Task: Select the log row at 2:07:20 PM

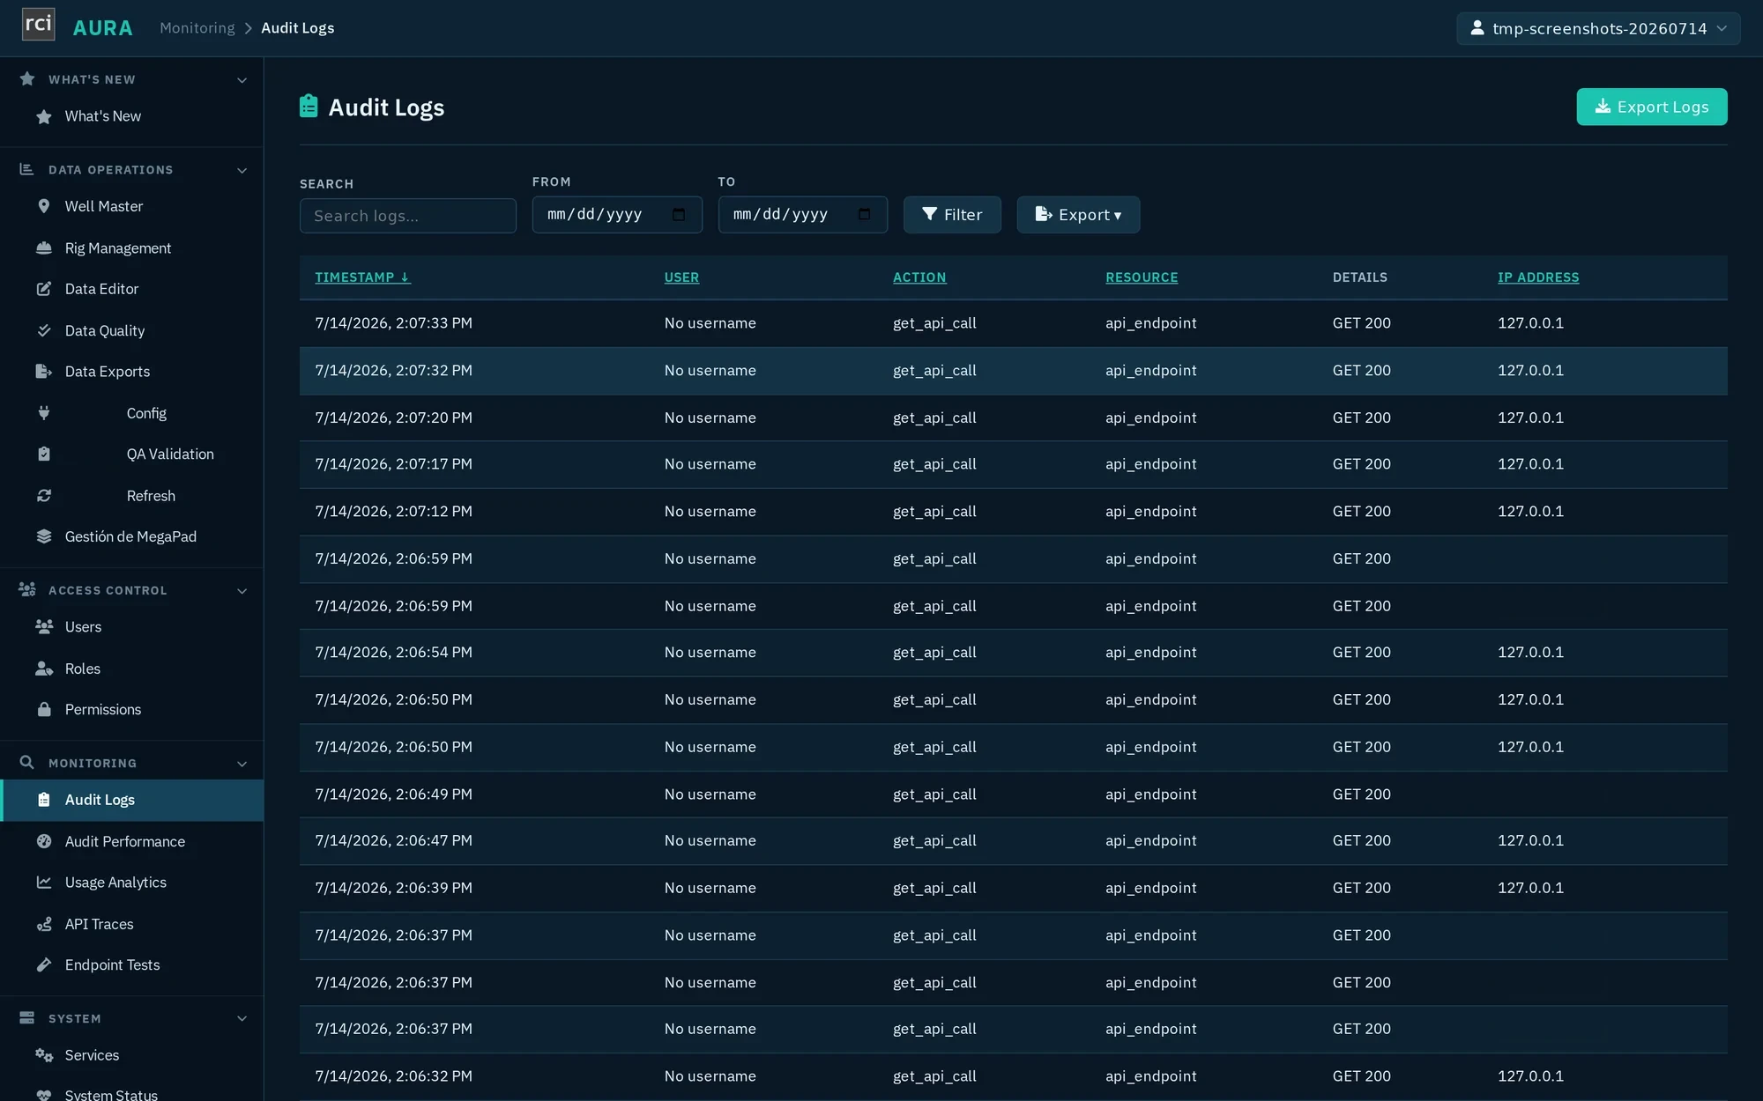Action: (1014, 417)
